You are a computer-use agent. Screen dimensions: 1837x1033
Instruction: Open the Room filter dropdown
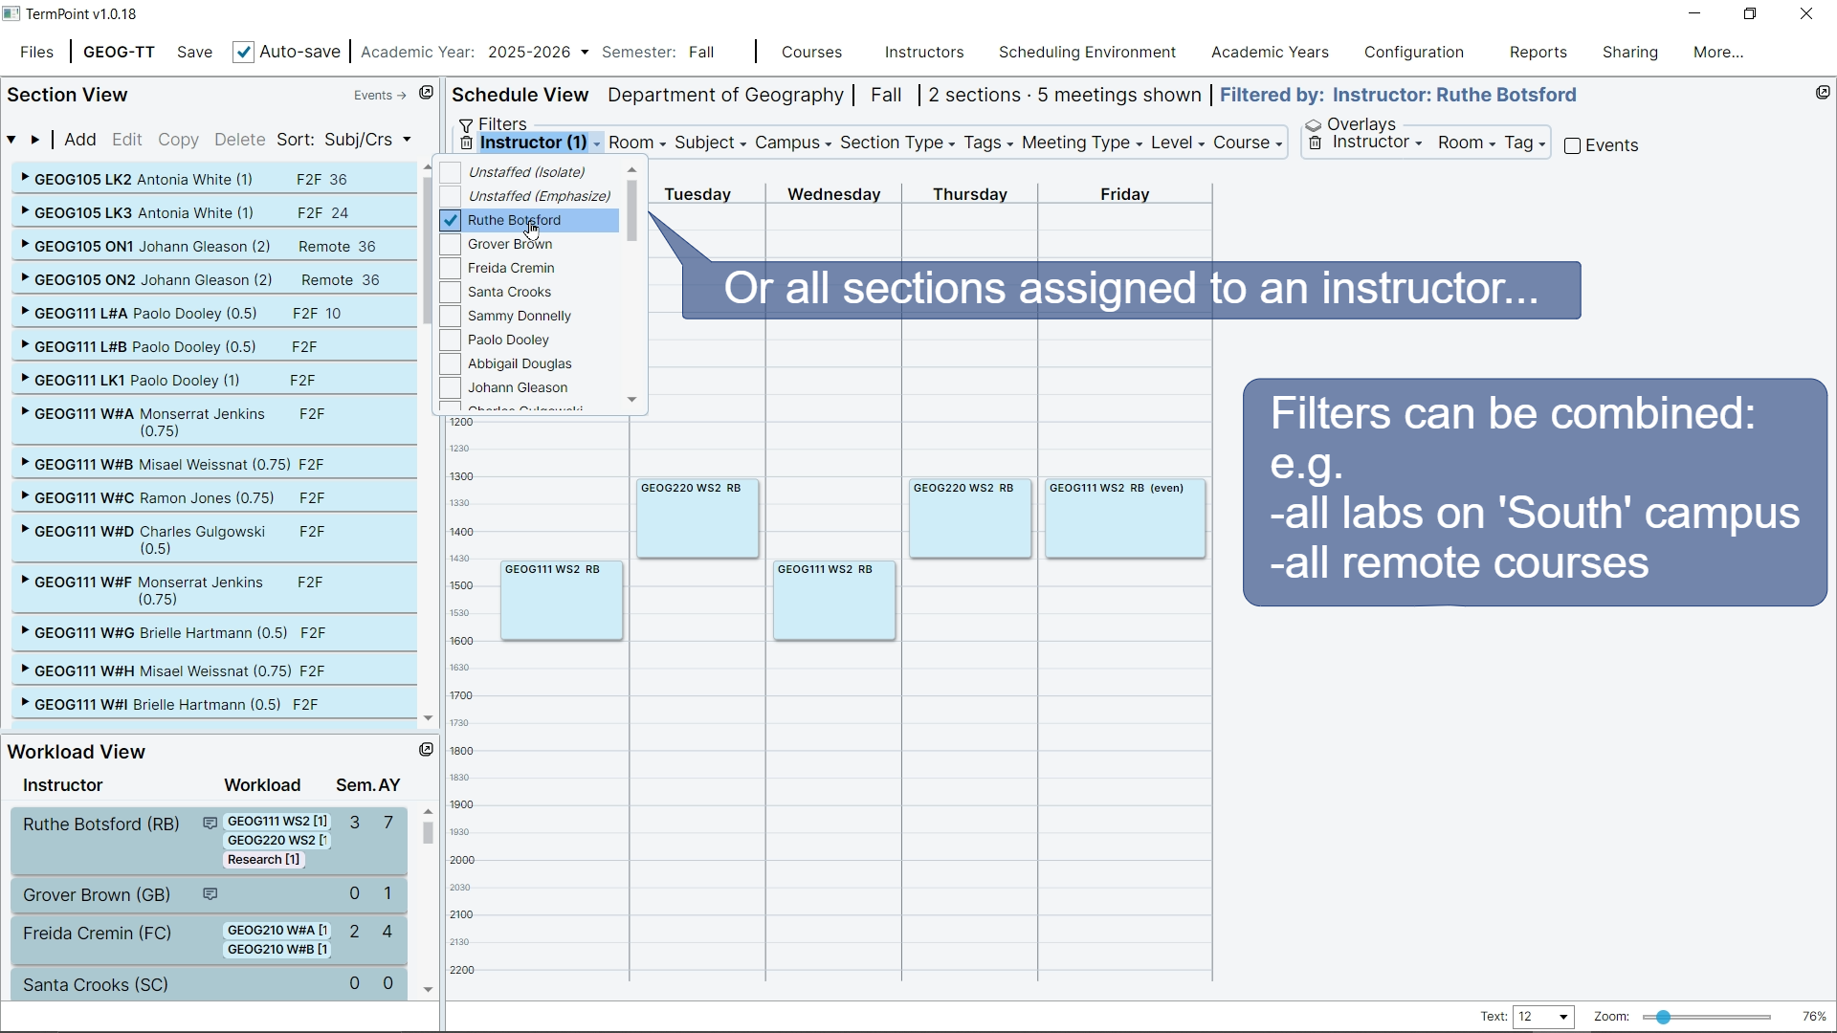[637, 143]
